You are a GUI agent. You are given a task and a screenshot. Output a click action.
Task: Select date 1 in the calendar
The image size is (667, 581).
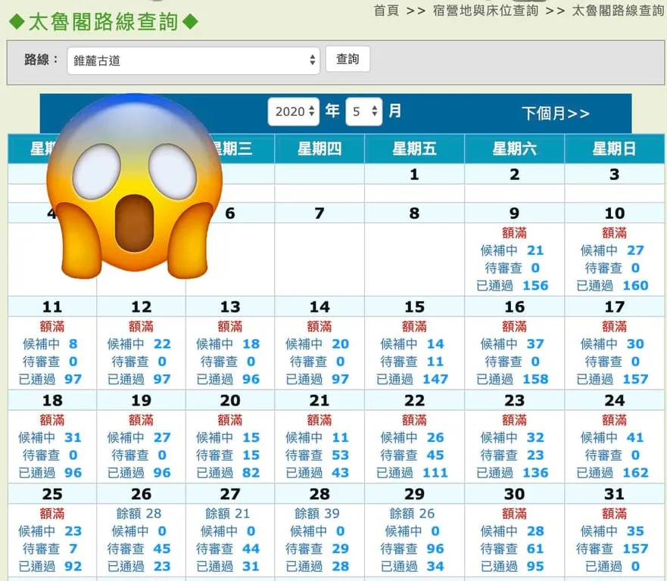tap(414, 174)
